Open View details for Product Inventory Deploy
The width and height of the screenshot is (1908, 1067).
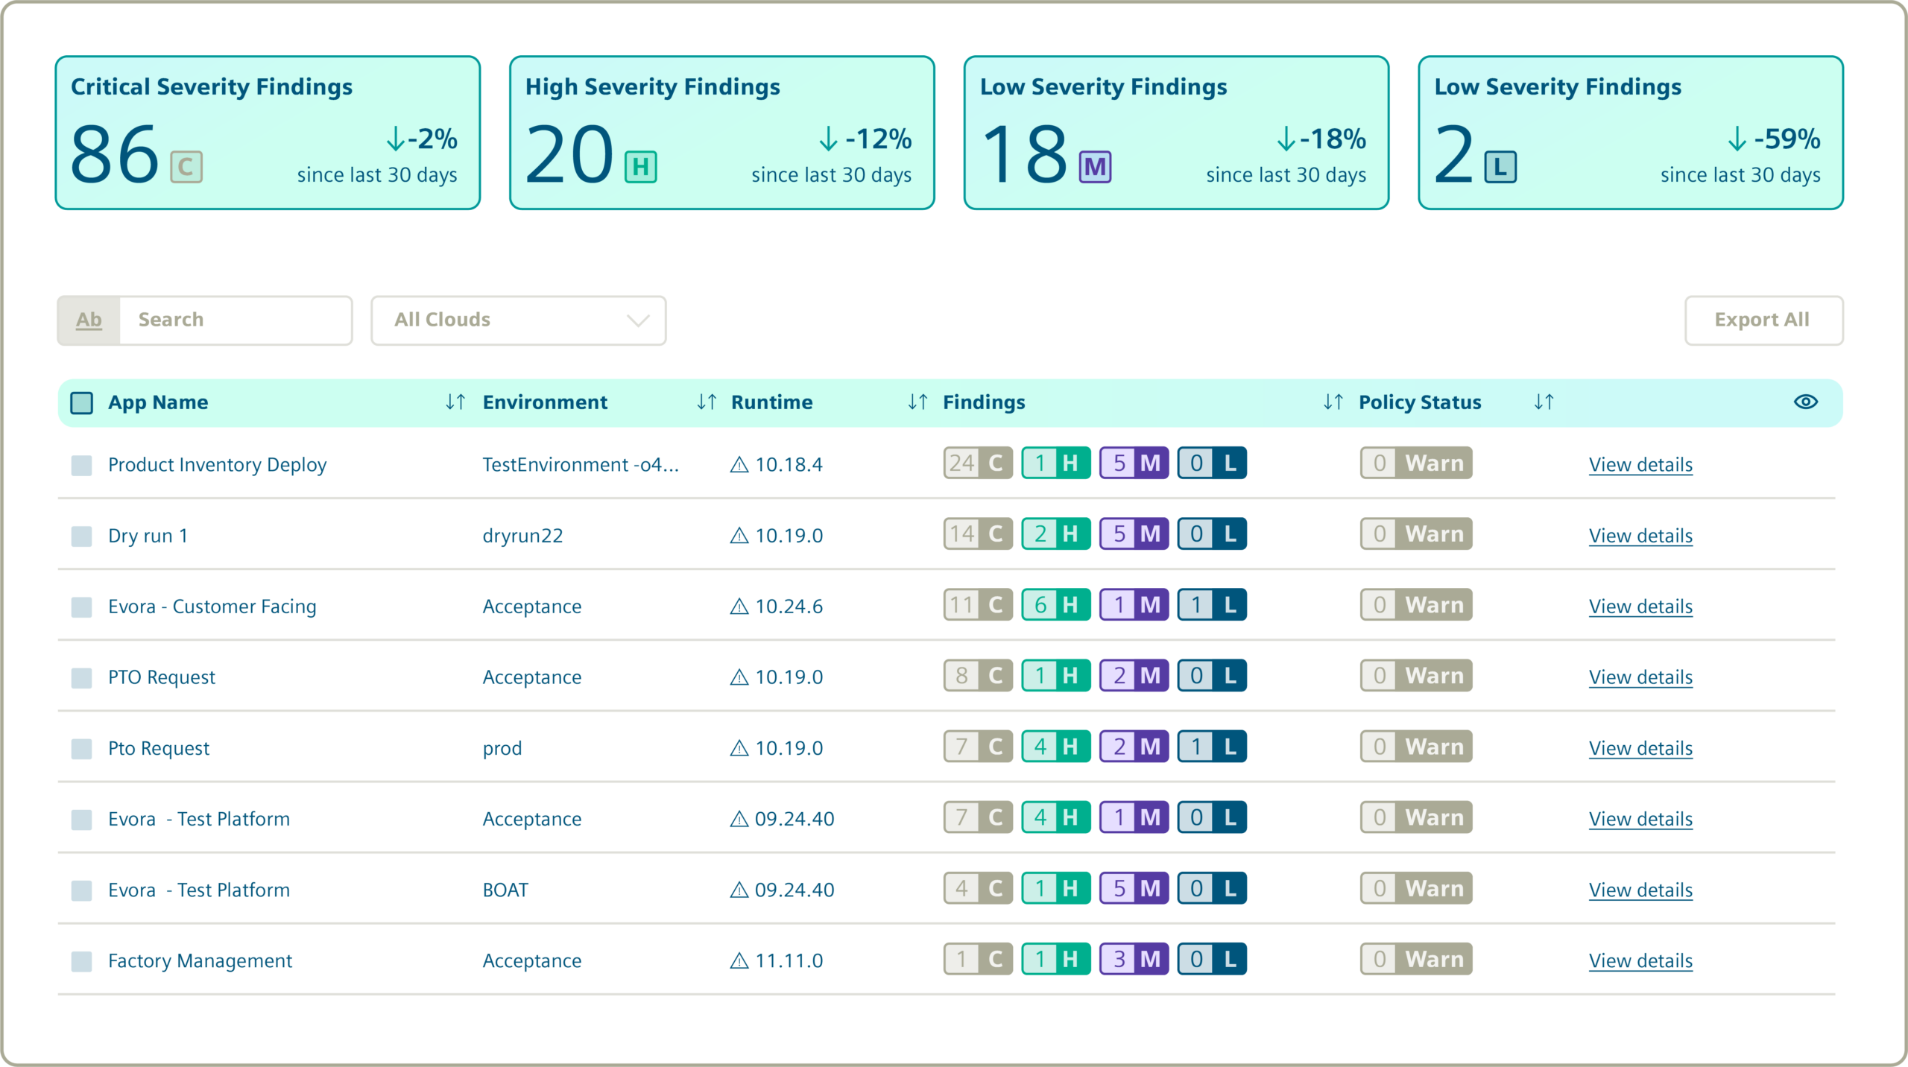click(x=1640, y=465)
